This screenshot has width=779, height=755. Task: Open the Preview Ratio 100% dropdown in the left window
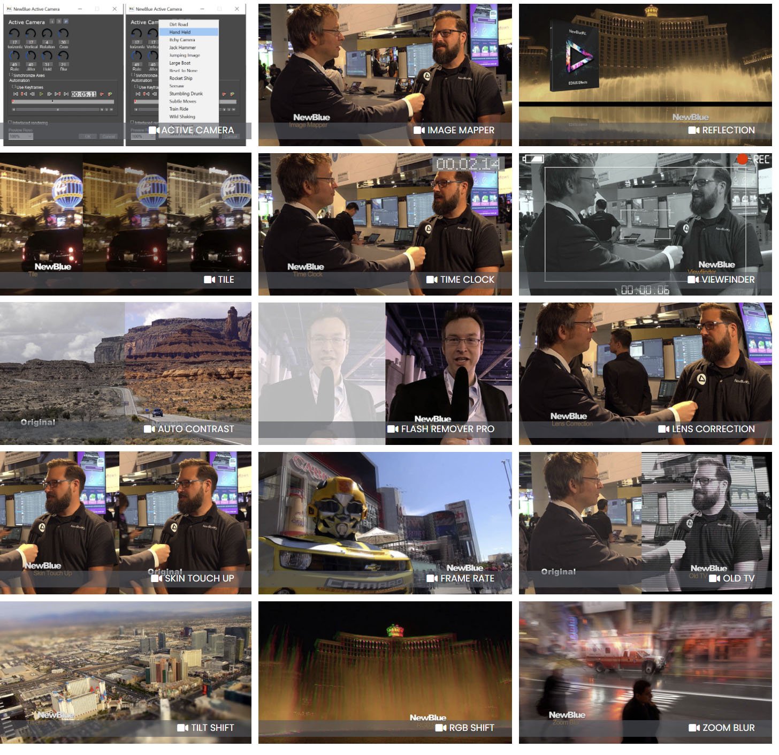[x=20, y=137]
